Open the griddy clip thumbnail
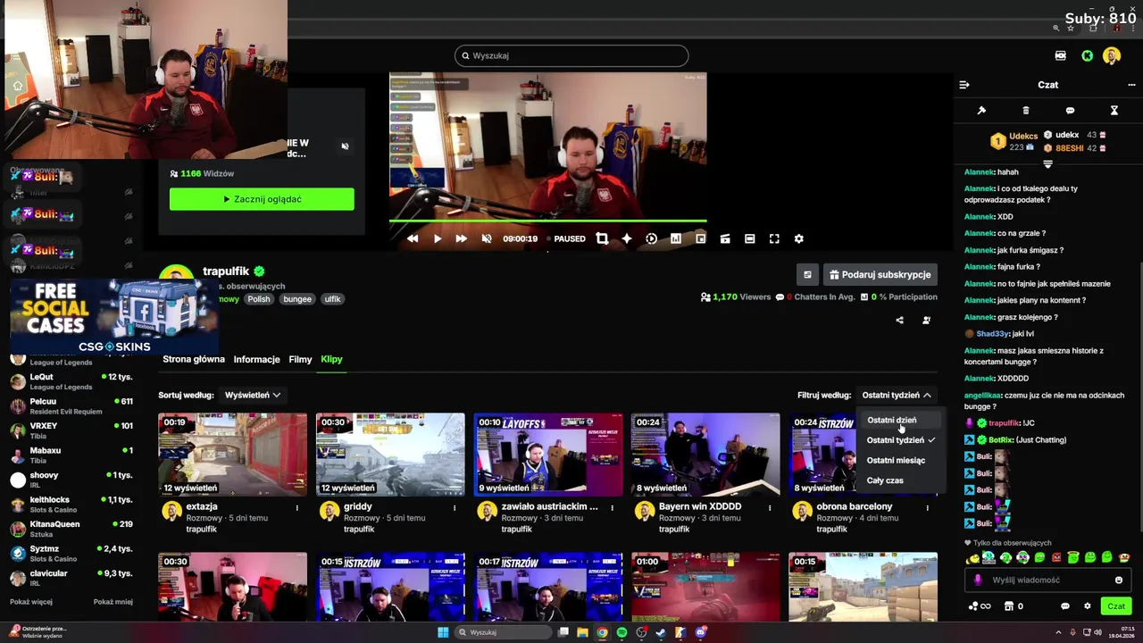The width and height of the screenshot is (1143, 643). tap(390, 454)
